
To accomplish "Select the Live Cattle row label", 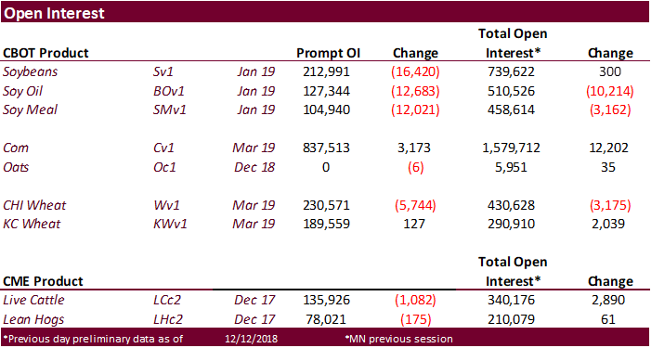I will coord(33,300).
